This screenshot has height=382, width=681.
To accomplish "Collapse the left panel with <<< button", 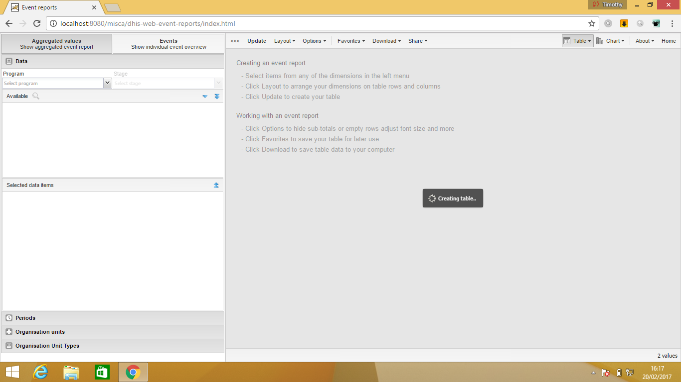I will 235,41.
